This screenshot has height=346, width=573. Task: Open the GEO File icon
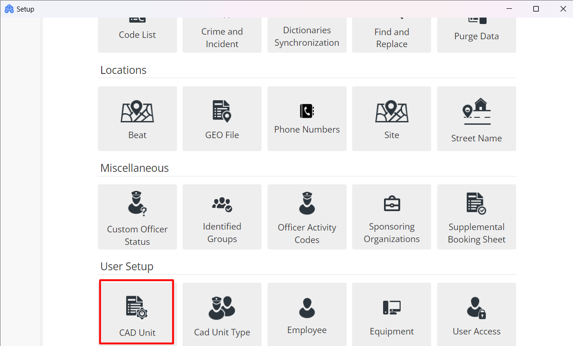coord(222,118)
